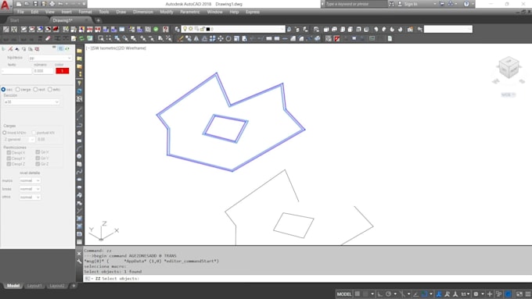Select the polygon tool in vertical toolbar

[x=79, y=133]
